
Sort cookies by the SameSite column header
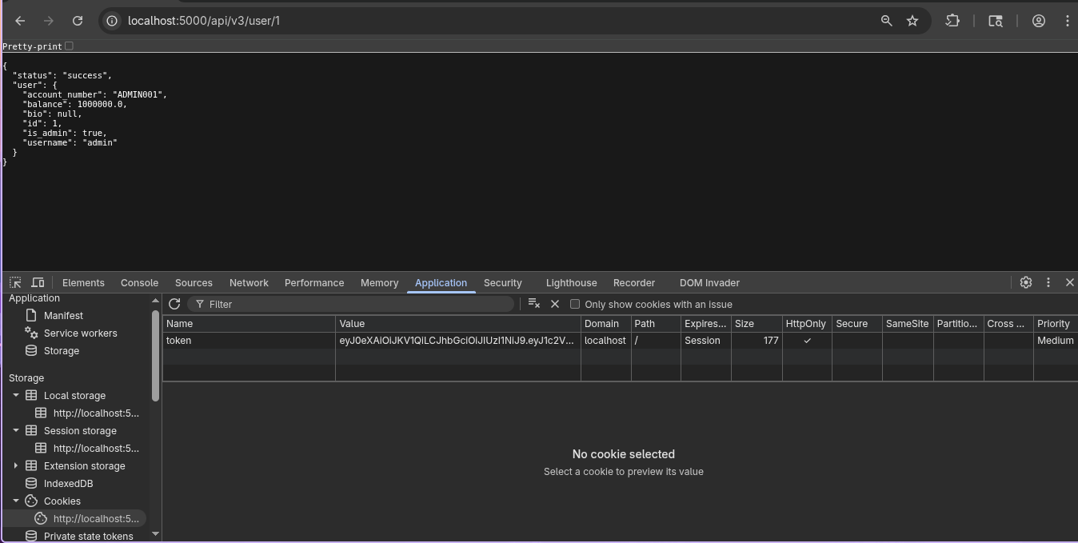(x=908, y=324)
